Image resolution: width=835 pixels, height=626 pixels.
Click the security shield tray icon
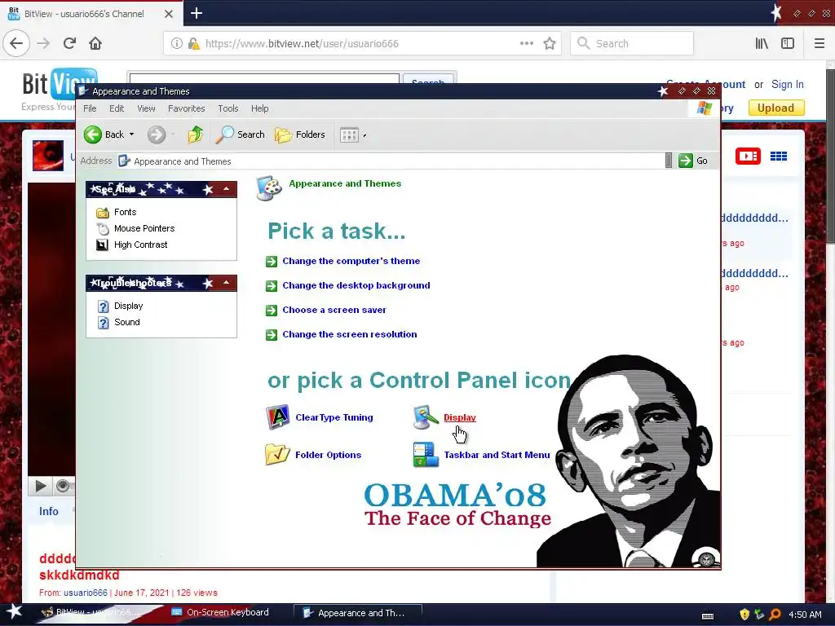click(x=744, y=615)
